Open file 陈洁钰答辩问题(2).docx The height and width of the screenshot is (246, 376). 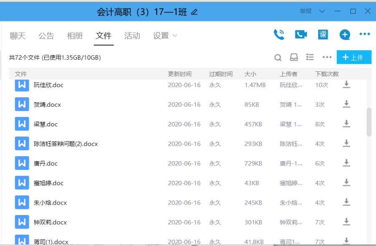tap(66, 144)
